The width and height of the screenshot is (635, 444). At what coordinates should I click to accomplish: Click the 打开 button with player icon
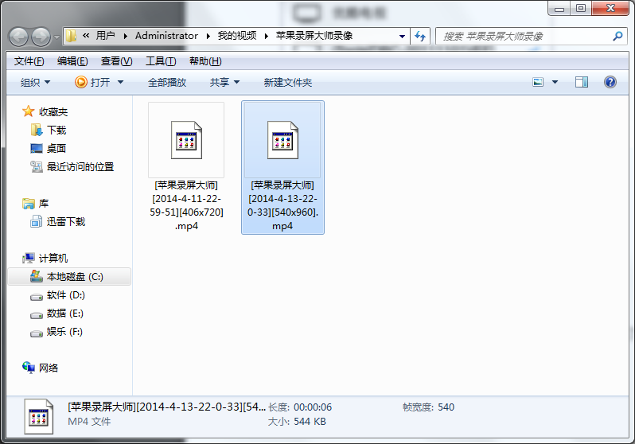[93, 83]
